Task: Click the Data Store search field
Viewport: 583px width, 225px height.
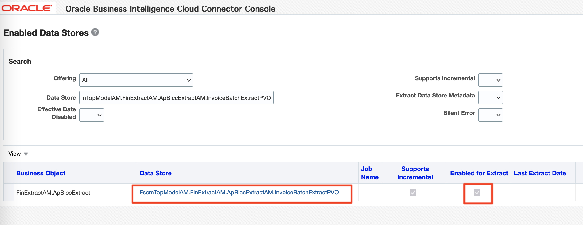Action: (x=176, y=98)
